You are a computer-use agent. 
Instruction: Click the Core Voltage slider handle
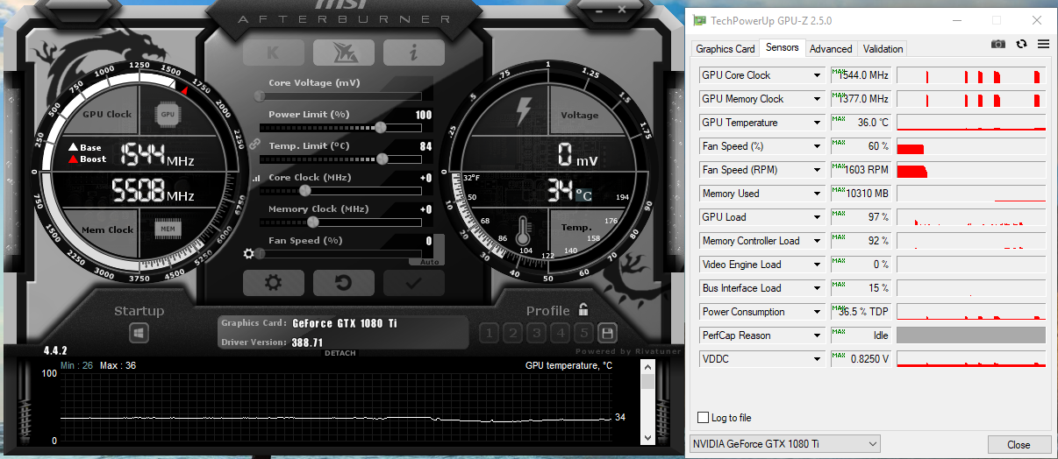(x=261, y=95)
